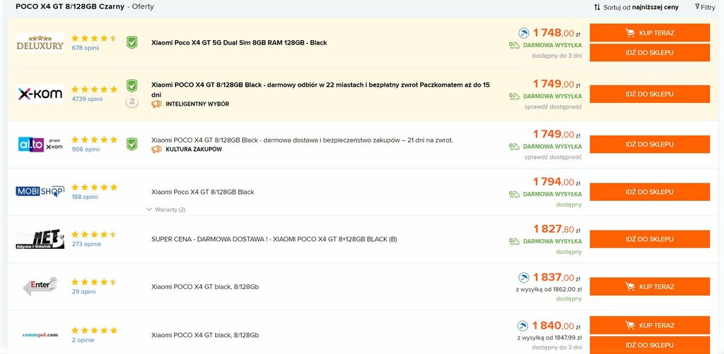Screen dimensions: 724x354
Task: Click the star rating of al.to
Action: 94,140
